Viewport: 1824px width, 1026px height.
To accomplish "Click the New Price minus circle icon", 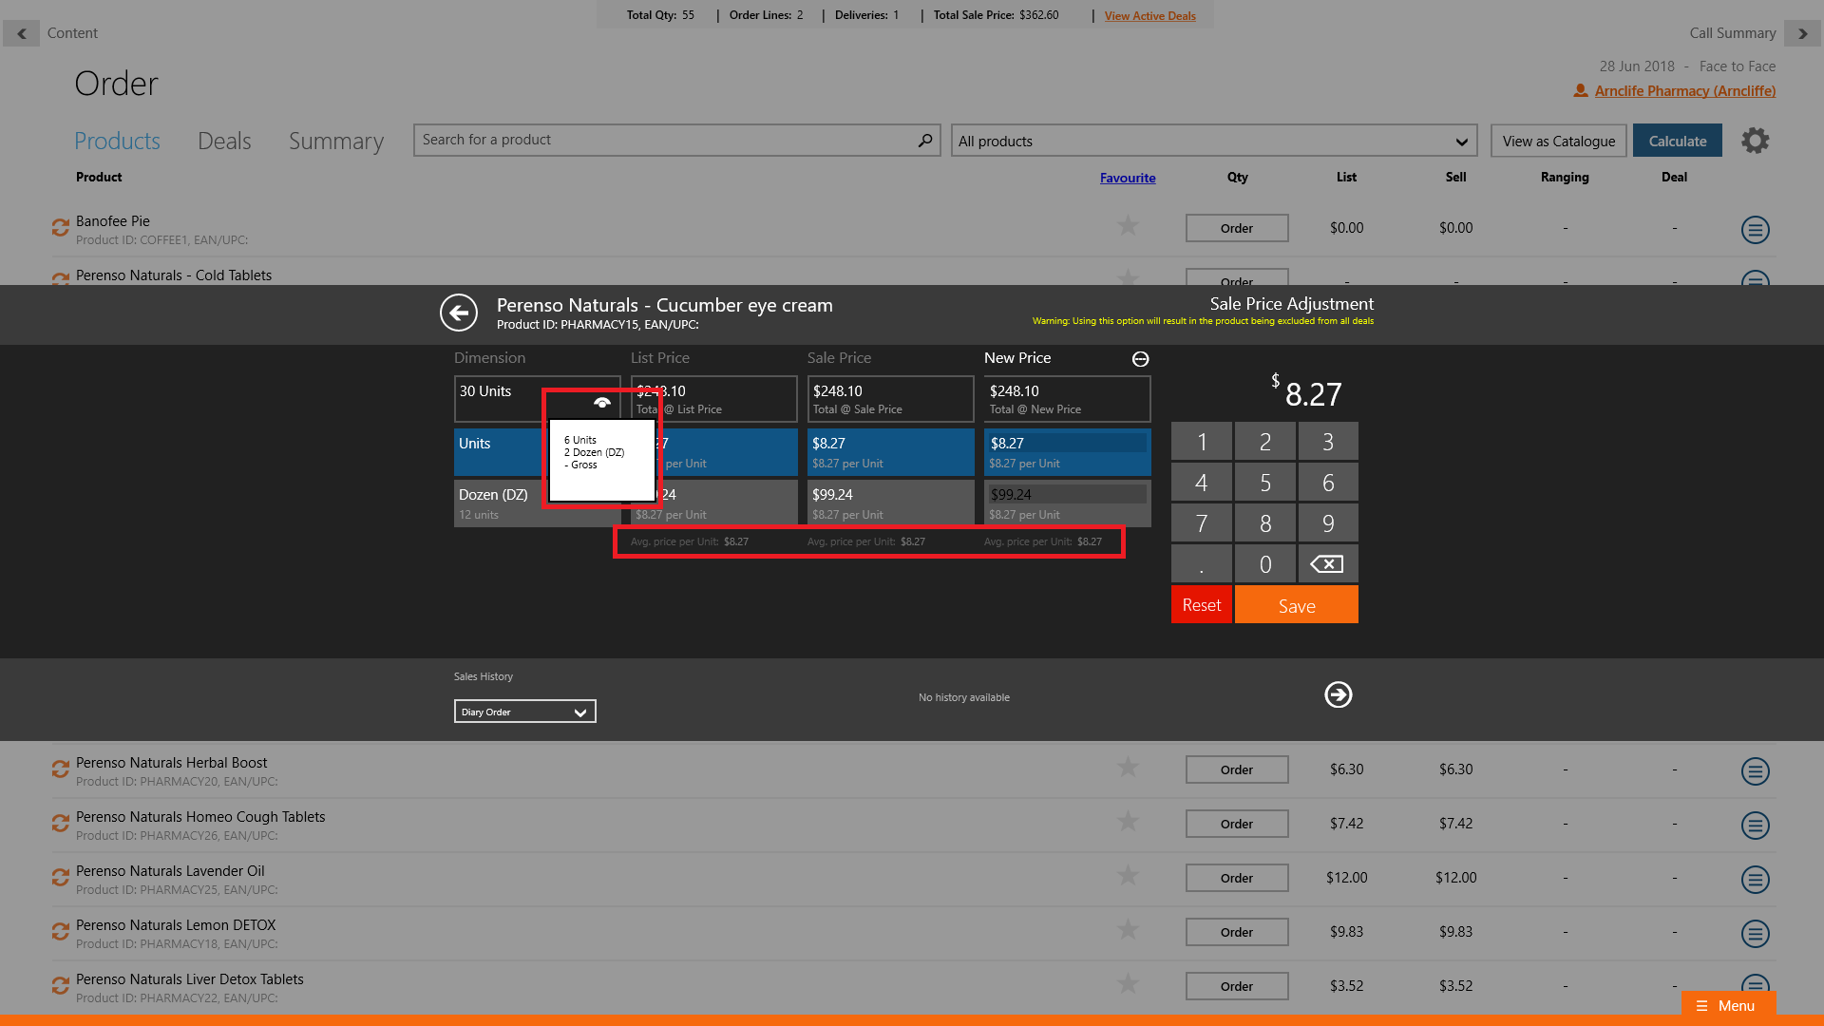I will [1140, 359].
